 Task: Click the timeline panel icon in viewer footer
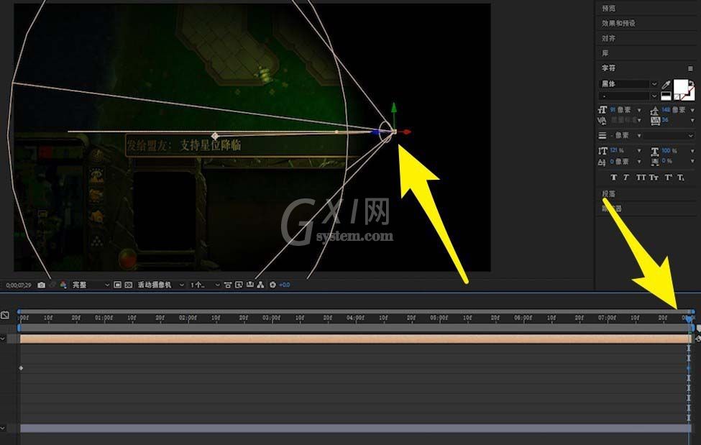tap(250, 285)
